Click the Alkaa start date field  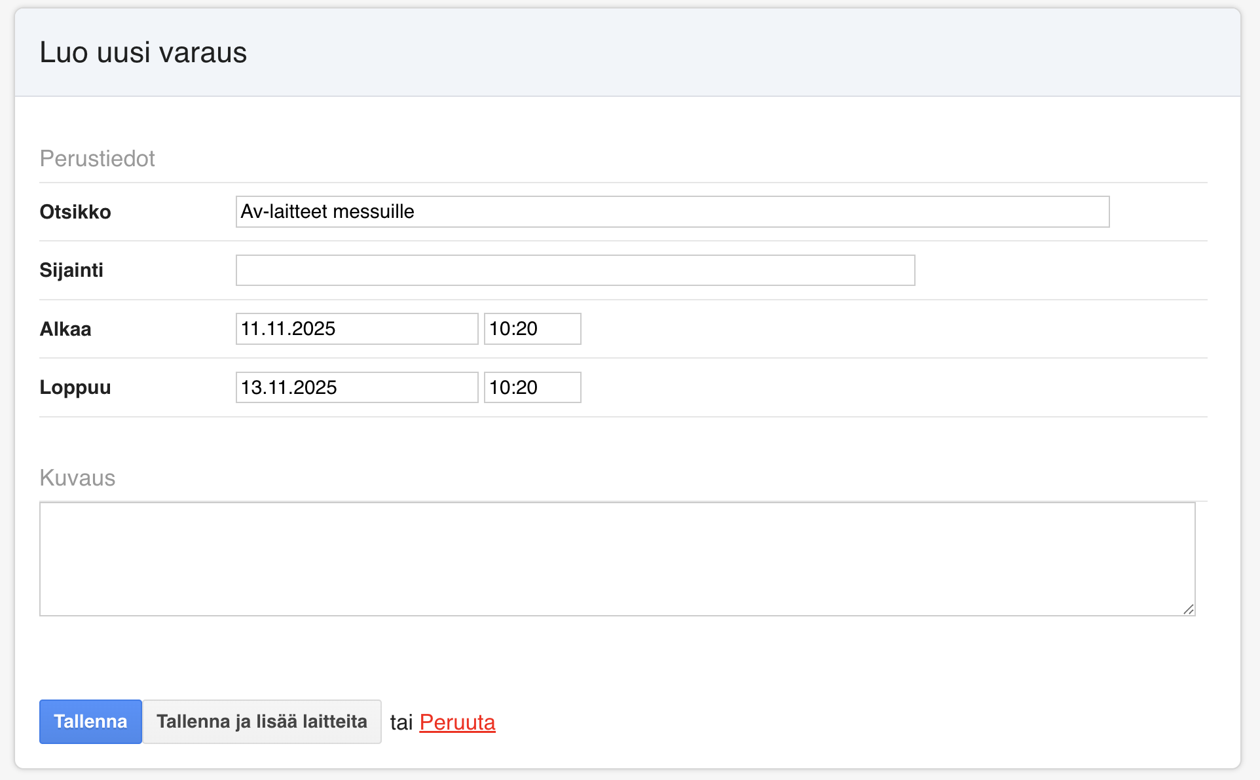pos(356,328)
